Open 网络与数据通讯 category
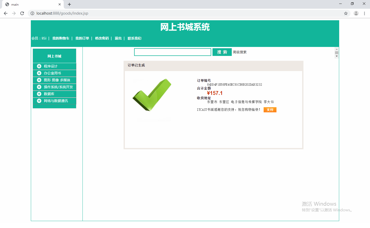370x228 pixels. click(x=56, y=101)
